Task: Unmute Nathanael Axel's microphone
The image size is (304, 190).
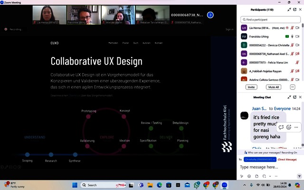Action: 292,54
